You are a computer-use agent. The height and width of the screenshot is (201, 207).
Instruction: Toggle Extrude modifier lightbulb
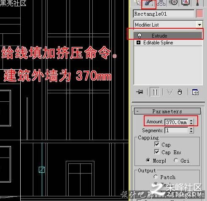[139, 36]
